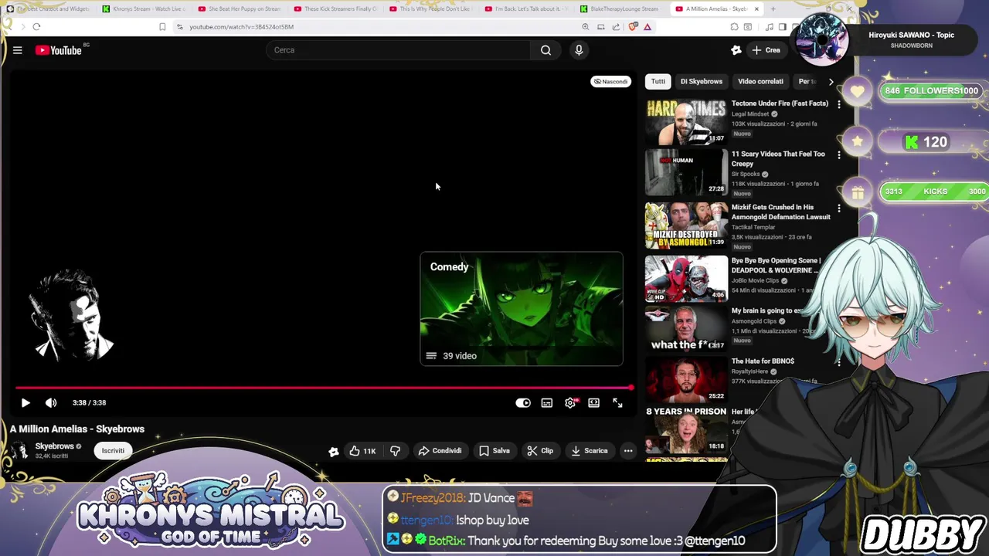
Task: Mute the video volume speaker icon
Action: point(51,402)
